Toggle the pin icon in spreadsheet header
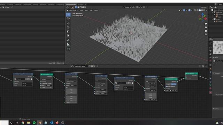The height and width of the screenshot is (125, 223). [12, 7]
